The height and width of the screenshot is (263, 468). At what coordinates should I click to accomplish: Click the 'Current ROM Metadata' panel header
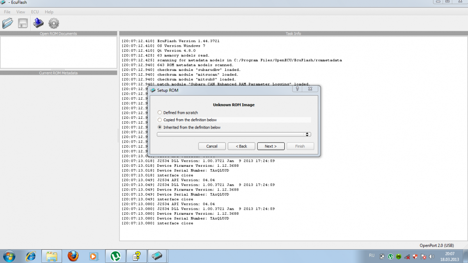pyautogui.click(x=58, y=73)
